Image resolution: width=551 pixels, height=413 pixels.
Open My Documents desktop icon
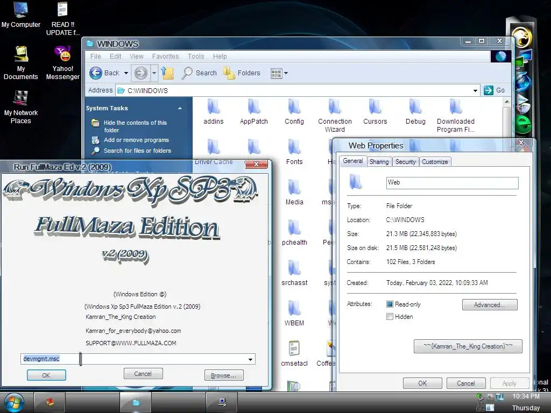click(x=21, y=54)
